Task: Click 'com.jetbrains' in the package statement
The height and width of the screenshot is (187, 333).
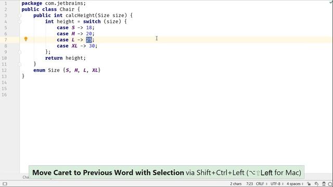Action: click(64, 3)
